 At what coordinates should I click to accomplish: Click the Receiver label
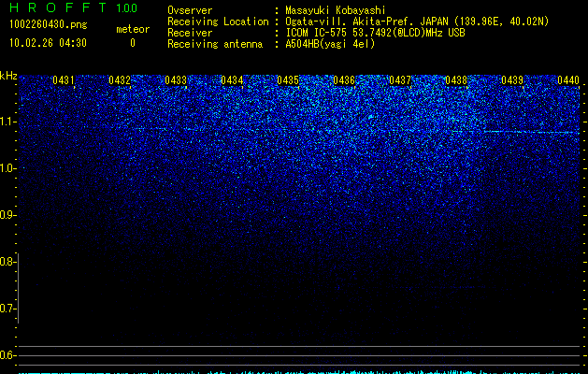click(190, 33)
